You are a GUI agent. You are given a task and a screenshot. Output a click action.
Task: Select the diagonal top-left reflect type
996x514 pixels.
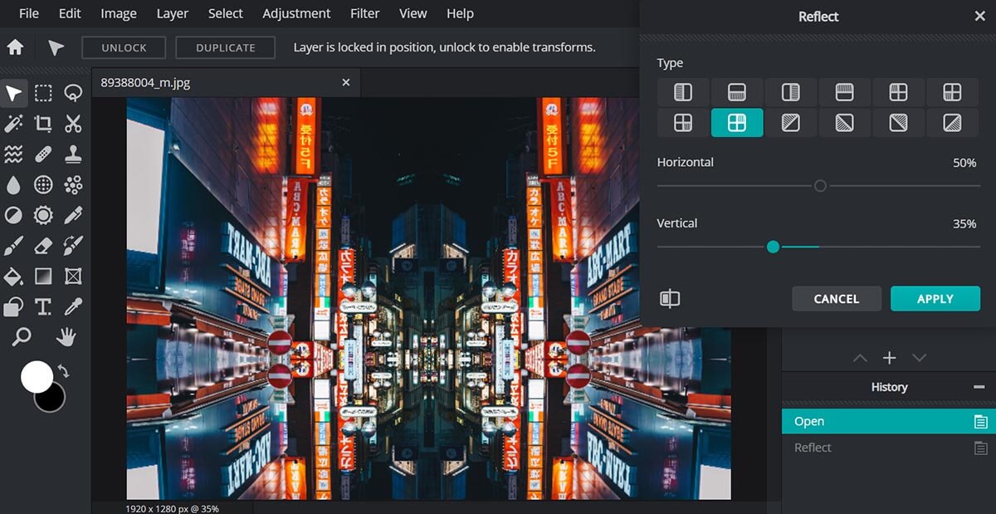(791, 123)
